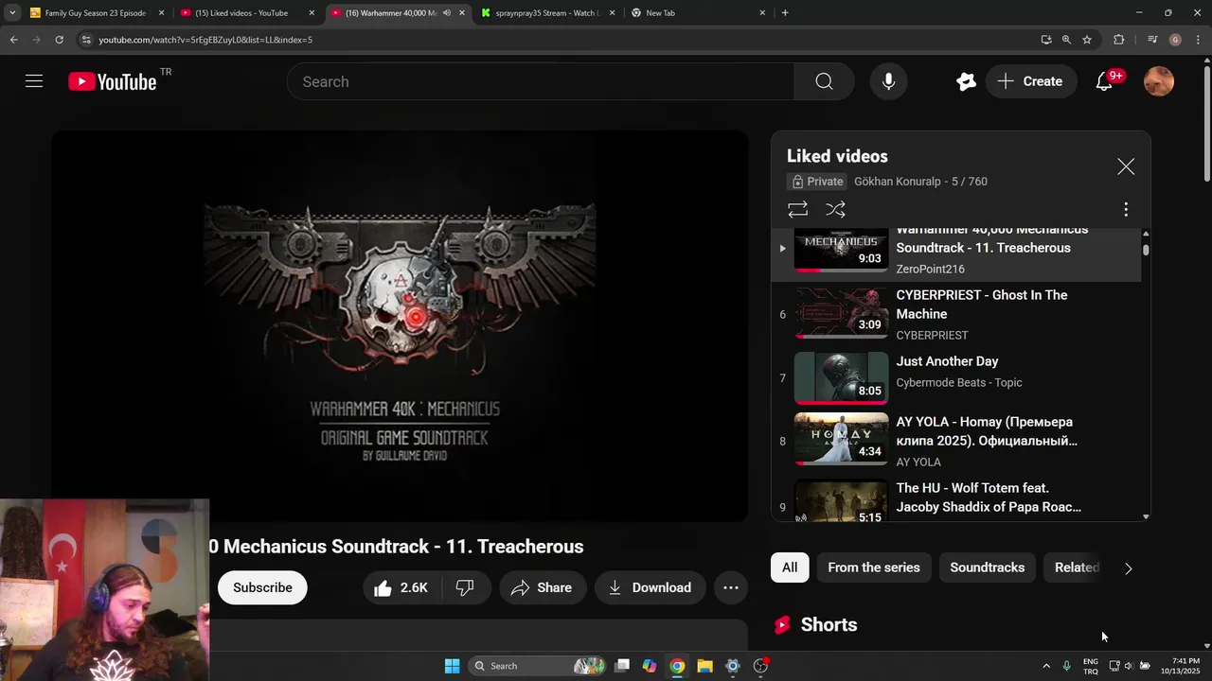
Task: Switch to the Family Guy Season 23 tab
Action: pyautogui.click(x=96, y=13)
